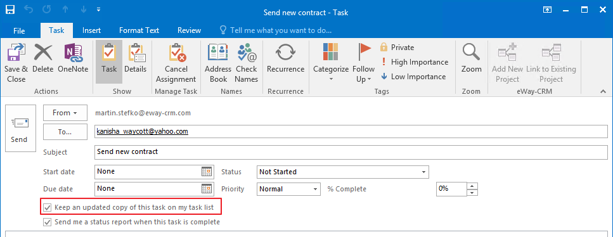Set Low Importance on the task

[413, 77]
